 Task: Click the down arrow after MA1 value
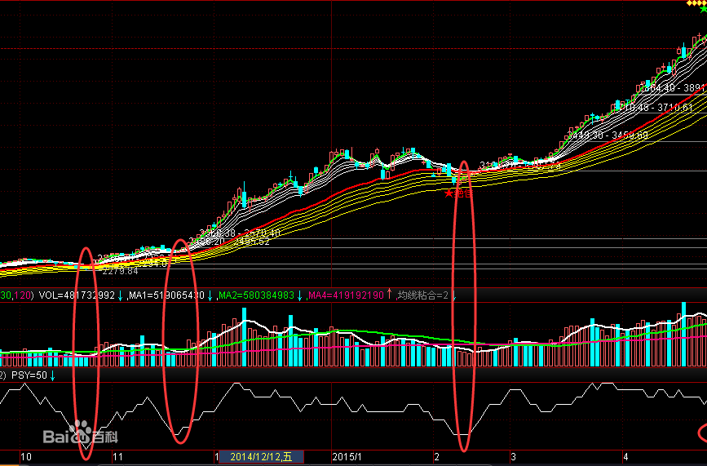click(x=210, y=295)
